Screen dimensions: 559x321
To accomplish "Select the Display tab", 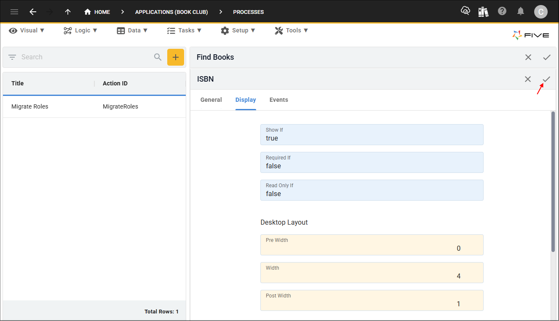I will click(246, 100).
